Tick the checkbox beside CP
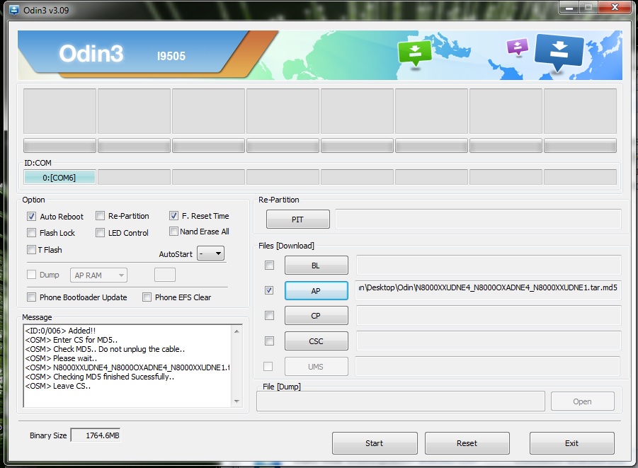The image size is (638, 468). point(269,315)
